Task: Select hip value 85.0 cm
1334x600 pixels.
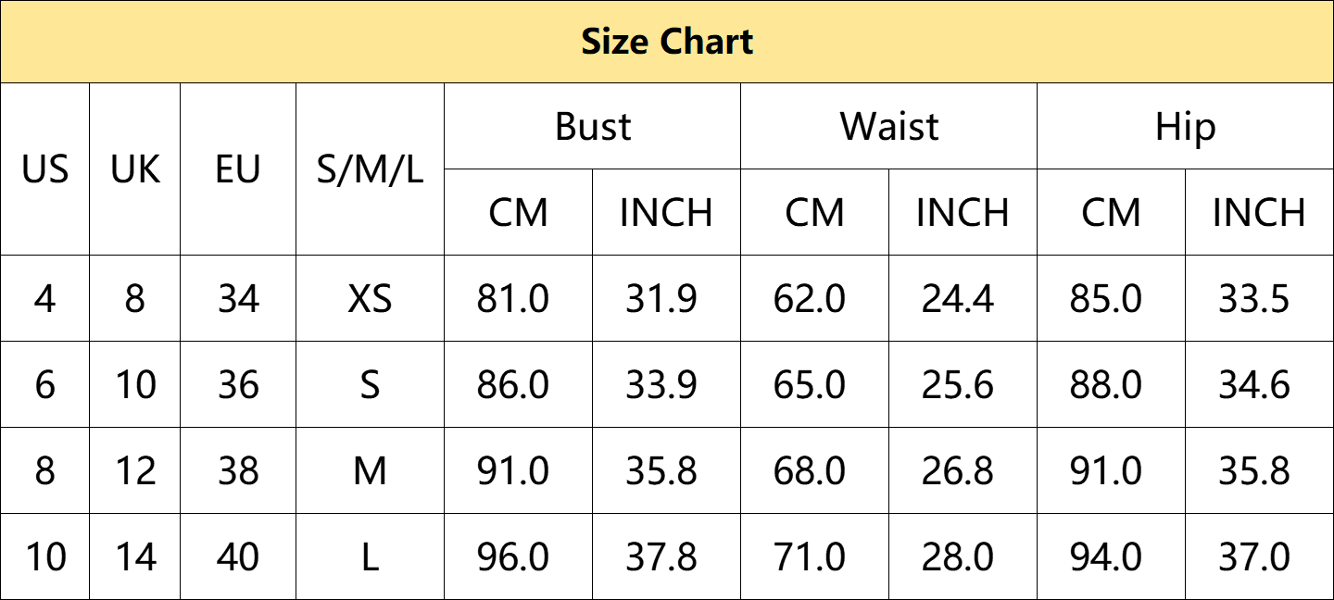Action: [1111, 298]
